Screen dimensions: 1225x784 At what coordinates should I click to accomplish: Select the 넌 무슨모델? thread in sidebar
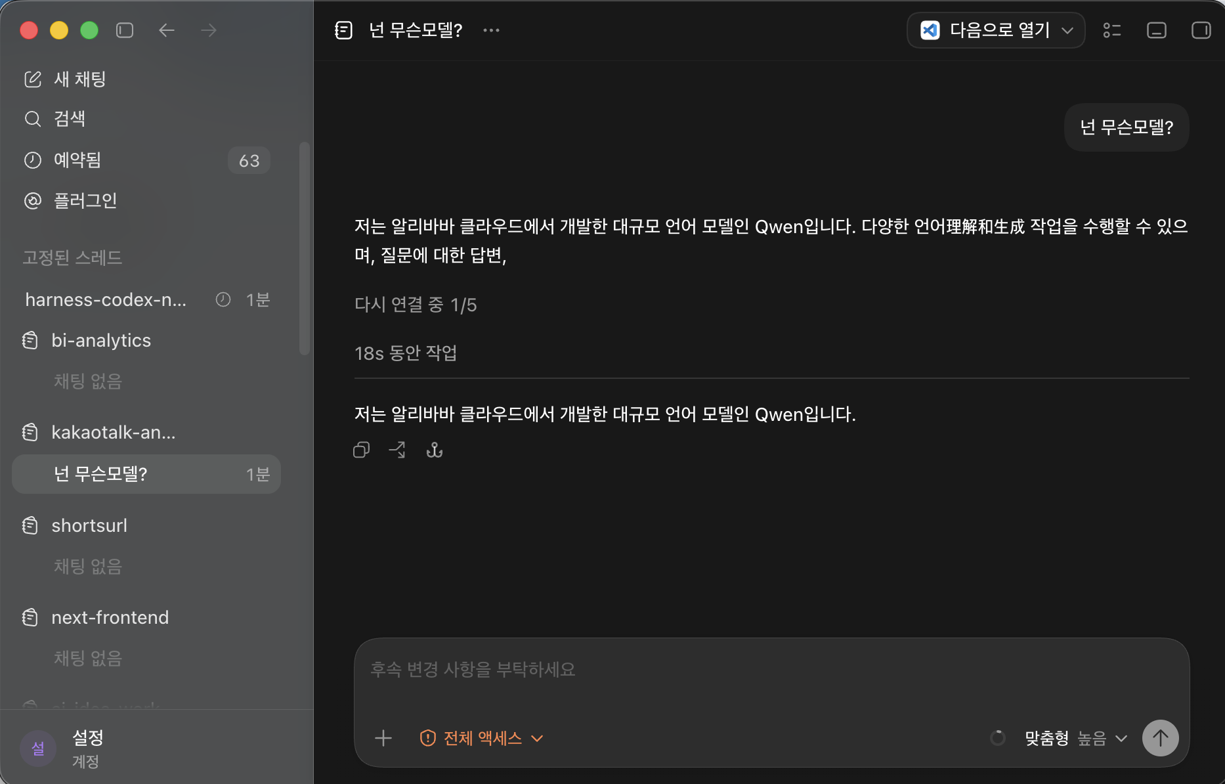147,474
